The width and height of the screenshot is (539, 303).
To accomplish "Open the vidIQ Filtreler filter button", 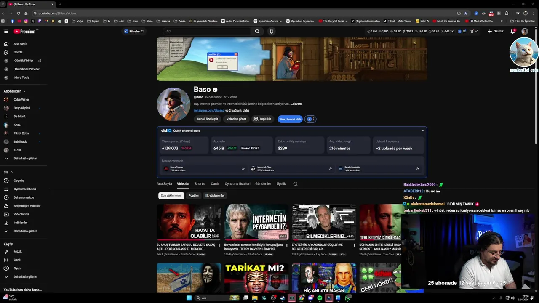I will [134, 31].
